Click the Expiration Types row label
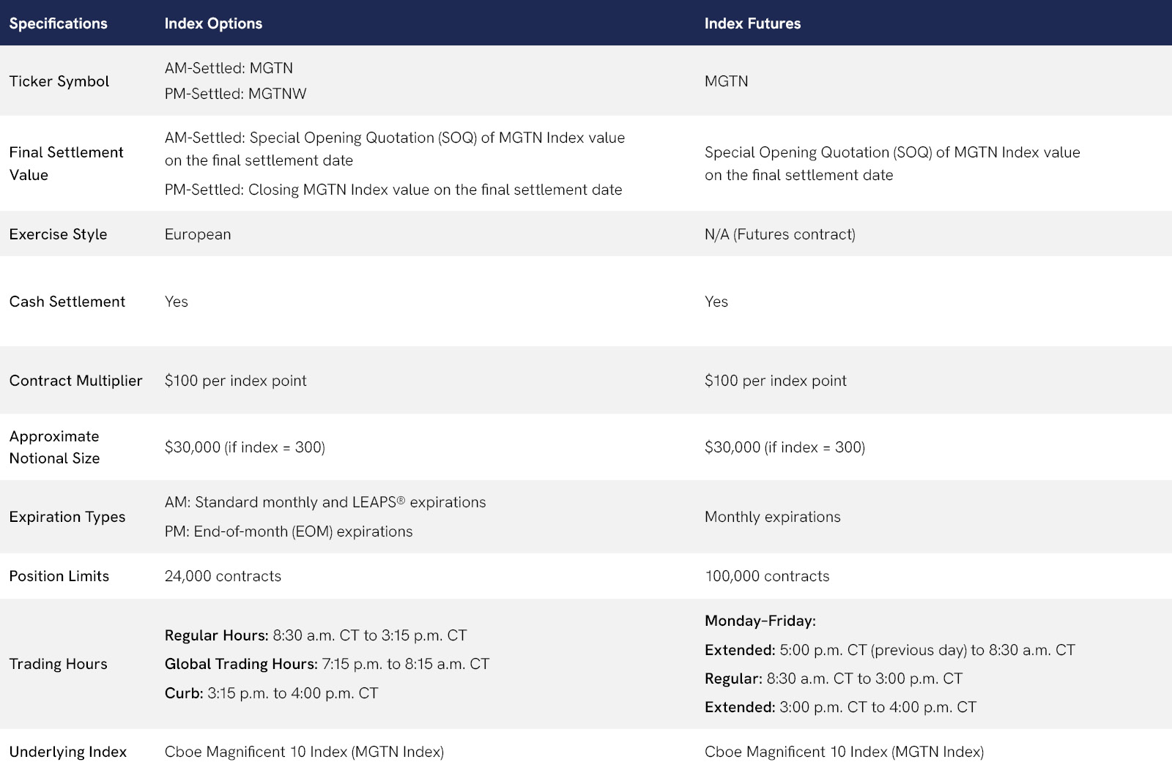Image resolution: width=1172 pixels, height=781 pixels. [x=67, y=517]
